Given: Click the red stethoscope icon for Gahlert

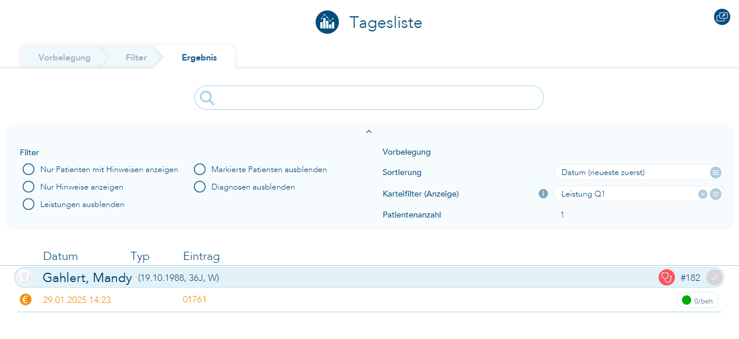Looking at the screenshot, I should pyautogui.click(x=666, y=277).
